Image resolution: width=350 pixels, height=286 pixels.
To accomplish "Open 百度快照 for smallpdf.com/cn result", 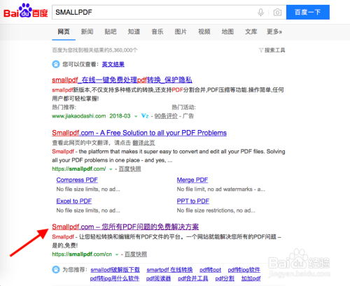I will (136, 254).
